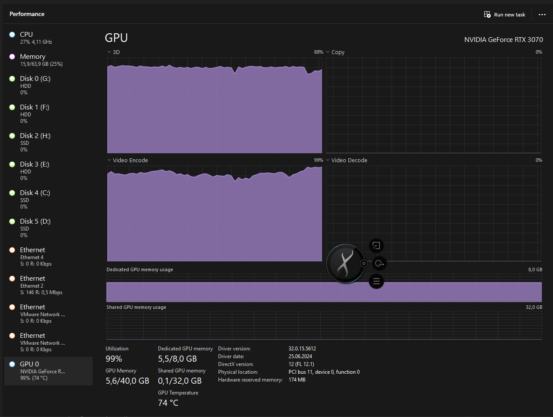The image size is (553, 417).
Task: Open the hamburger menu on floating widget
Action: click(376, 282)
